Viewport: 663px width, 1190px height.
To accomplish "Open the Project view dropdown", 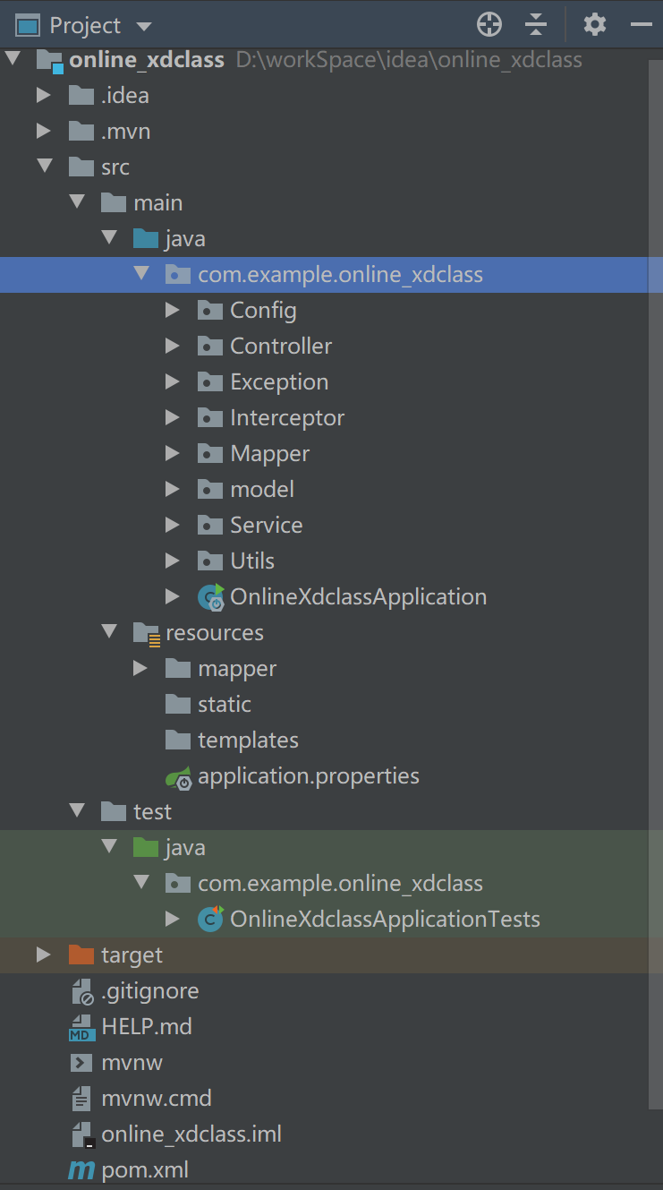I will point(144,26).
